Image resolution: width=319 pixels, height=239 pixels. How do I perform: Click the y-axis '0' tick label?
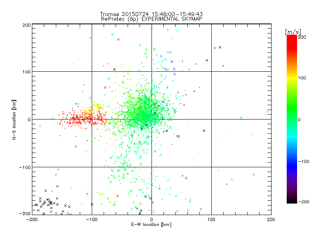pyautogui.click(x=29, y=119)
